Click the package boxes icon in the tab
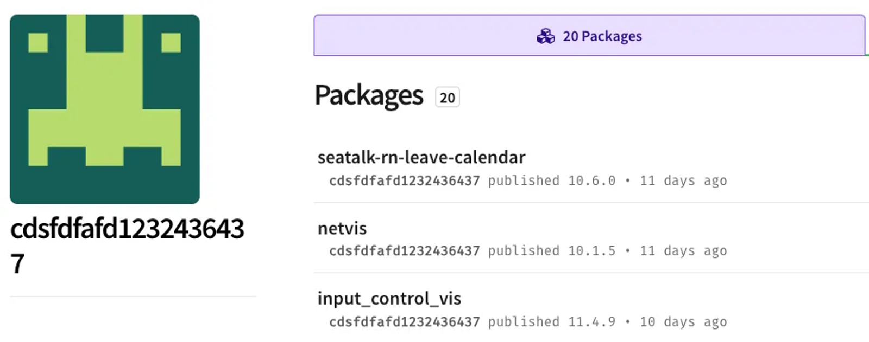 (545, 36)
